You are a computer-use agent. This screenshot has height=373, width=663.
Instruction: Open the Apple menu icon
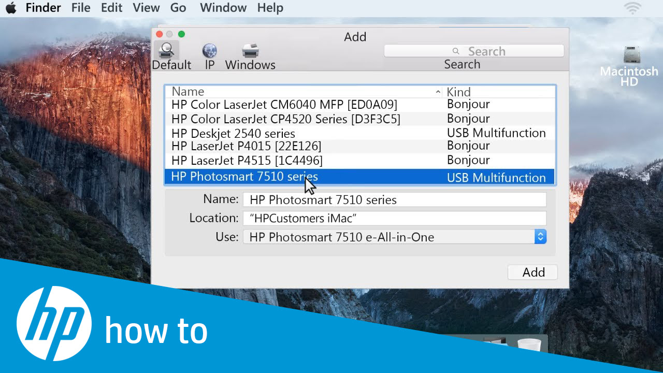[x=11, y=8]
